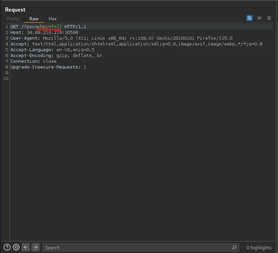This screenshot has width=278, height=253.
Task: Click the help question mark icon
Action: (x=7, y=247)
